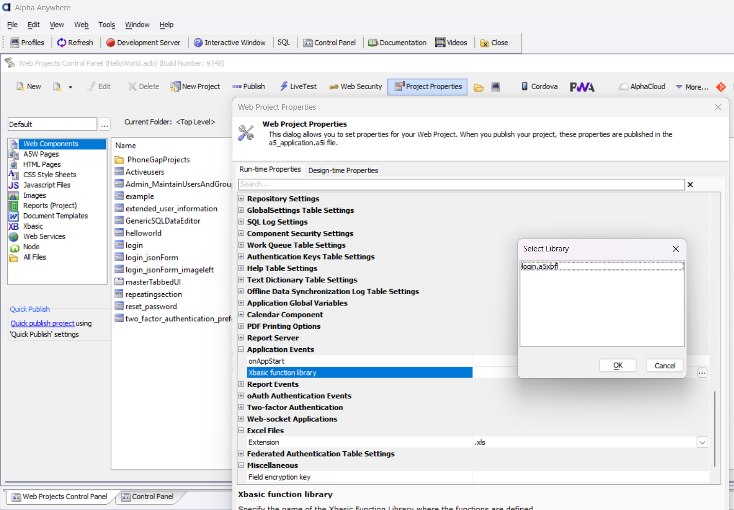
Task: Select the masterTabbedUI component
Action: pyautogui.click(x=153, y=282)
